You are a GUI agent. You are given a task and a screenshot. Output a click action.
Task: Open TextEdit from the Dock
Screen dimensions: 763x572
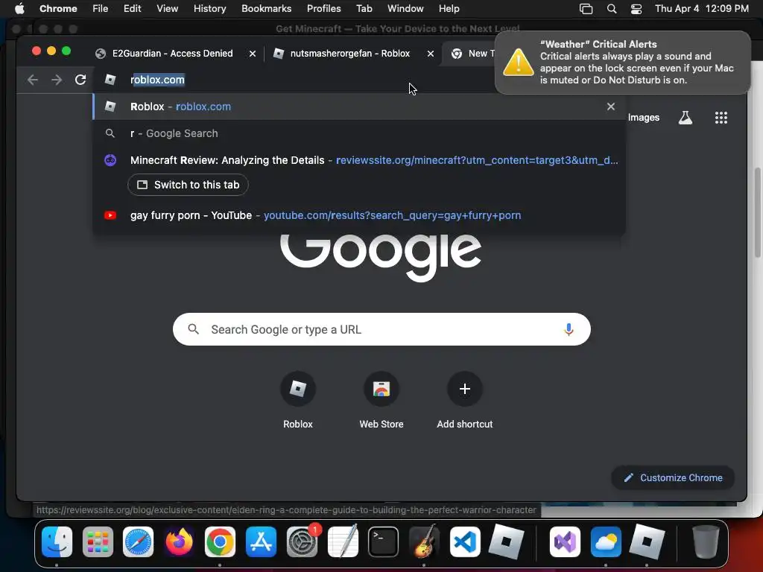pos(343,541)
